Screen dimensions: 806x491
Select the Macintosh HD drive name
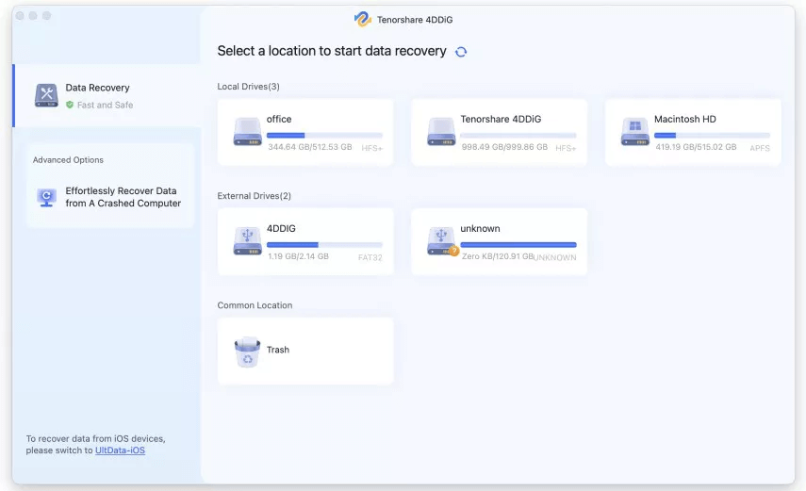click(684, 119)
